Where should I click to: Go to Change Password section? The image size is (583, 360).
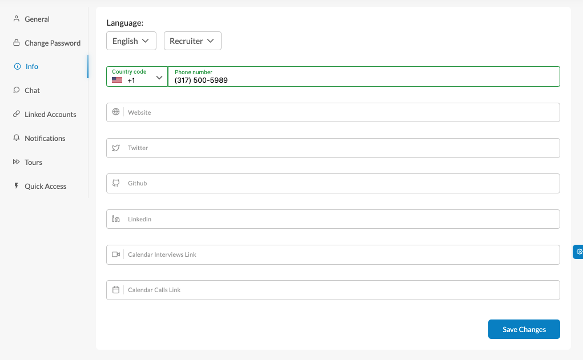tap(53, 43)
